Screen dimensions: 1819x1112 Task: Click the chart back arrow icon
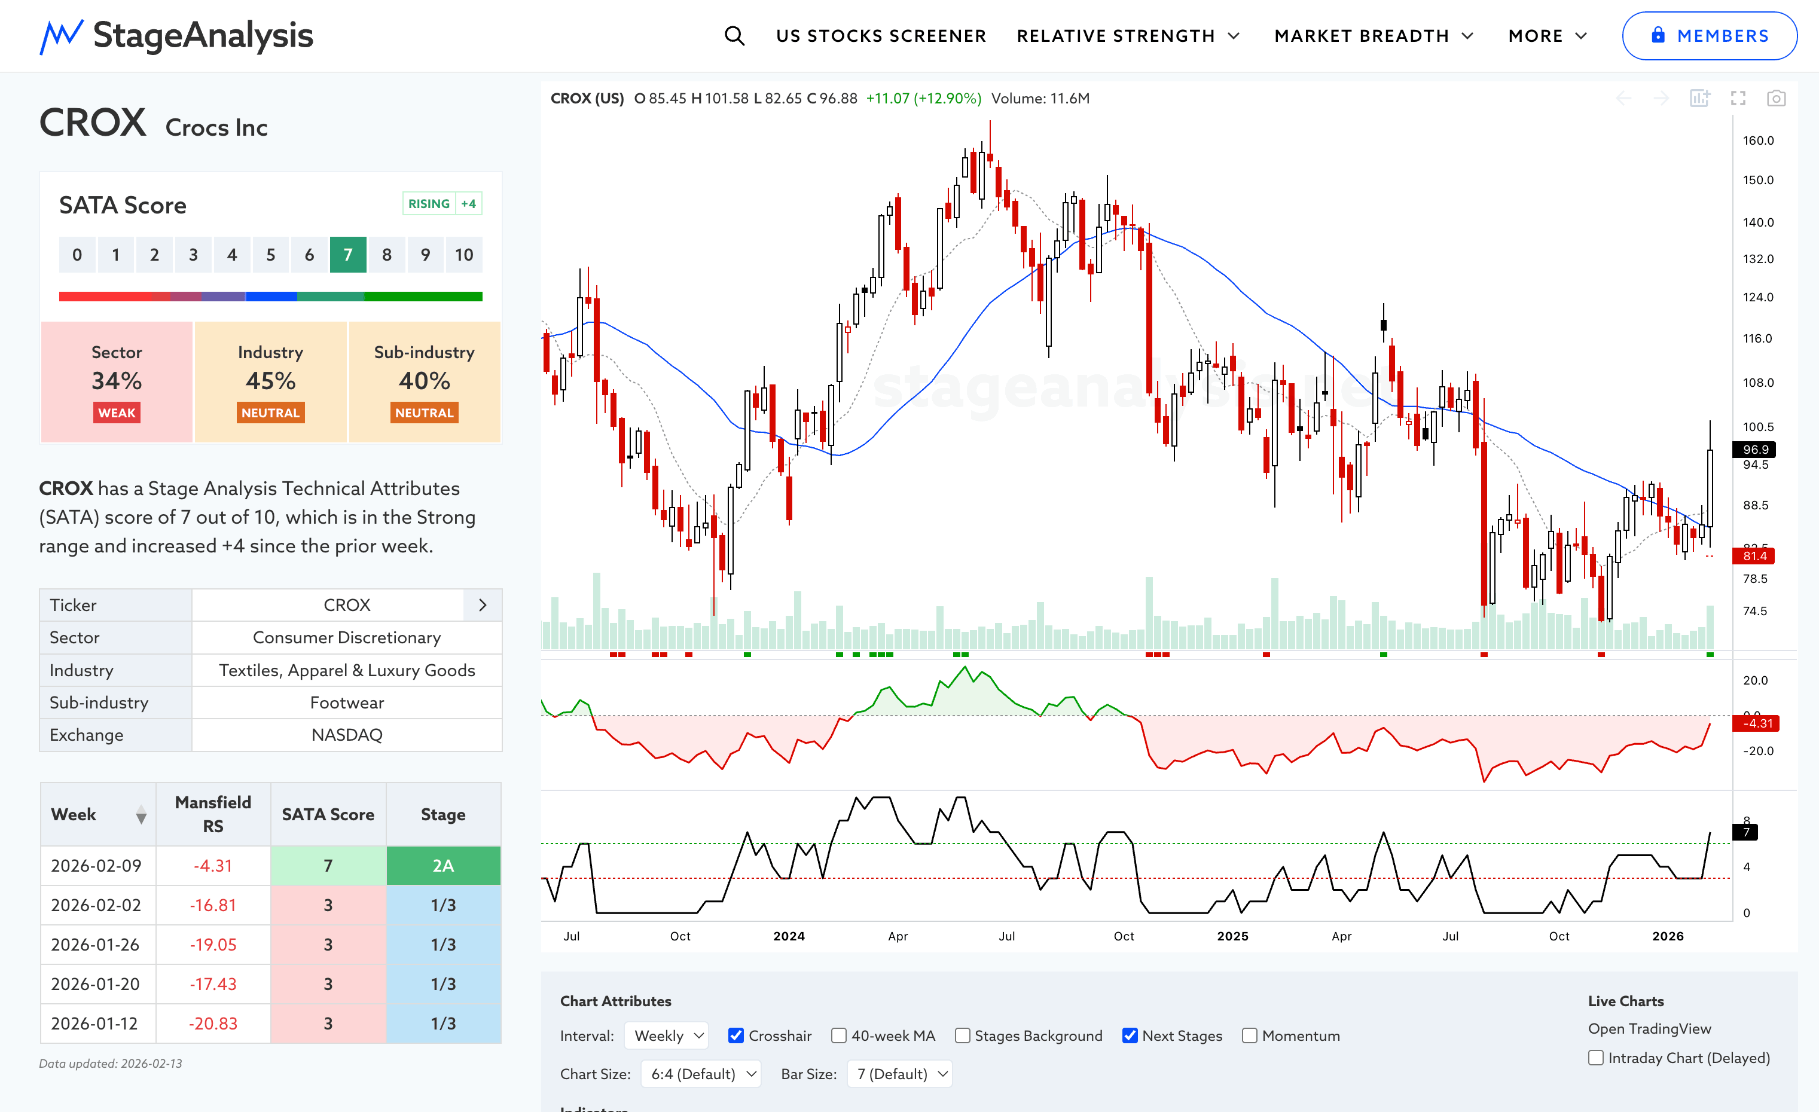coord(1623,98)
